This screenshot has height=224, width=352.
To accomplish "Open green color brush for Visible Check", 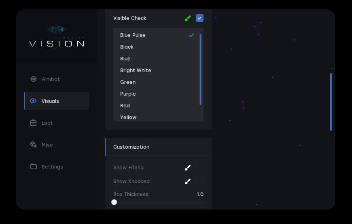I will pos(188,18).
